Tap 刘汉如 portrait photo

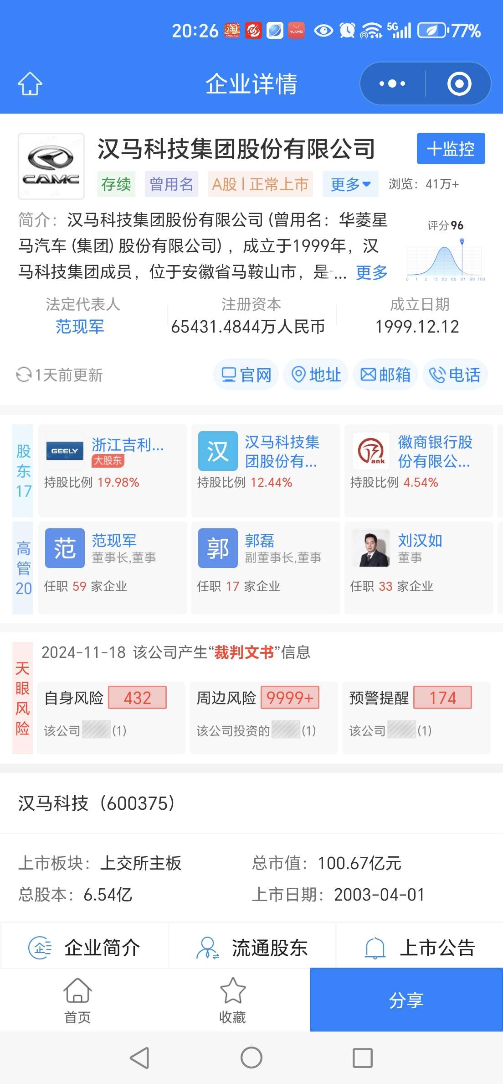[371, 548]
